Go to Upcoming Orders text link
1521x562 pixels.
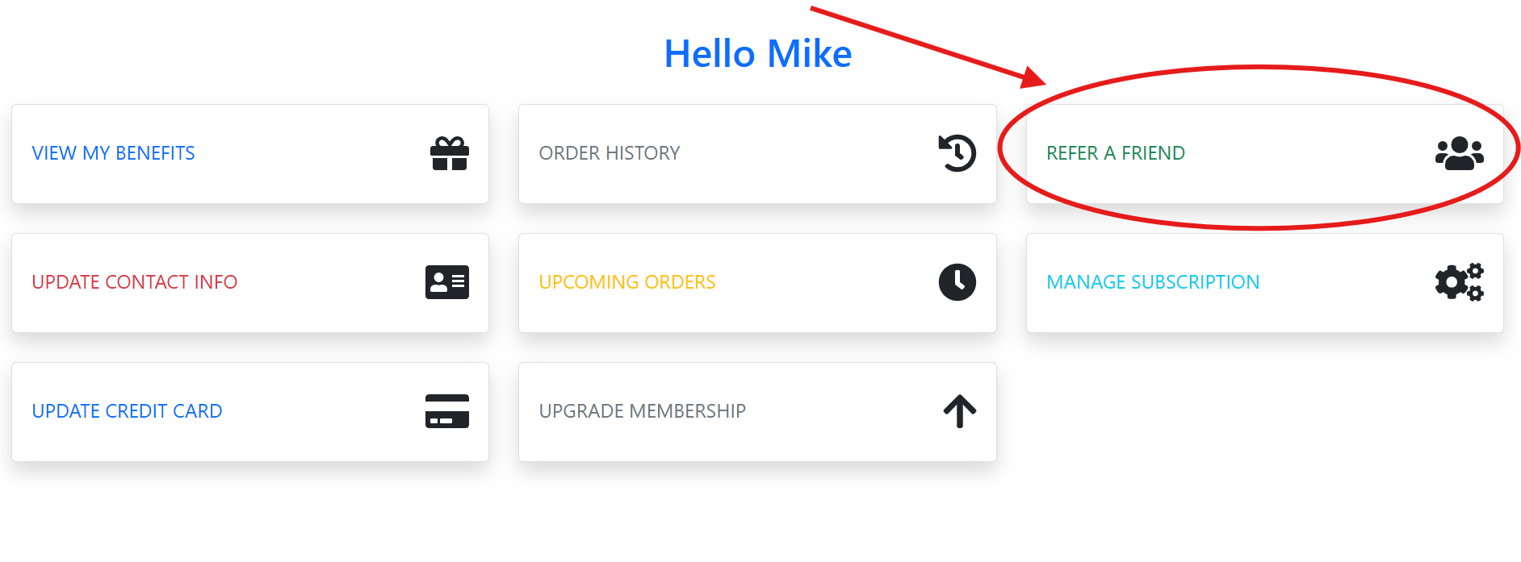point(627,282)
